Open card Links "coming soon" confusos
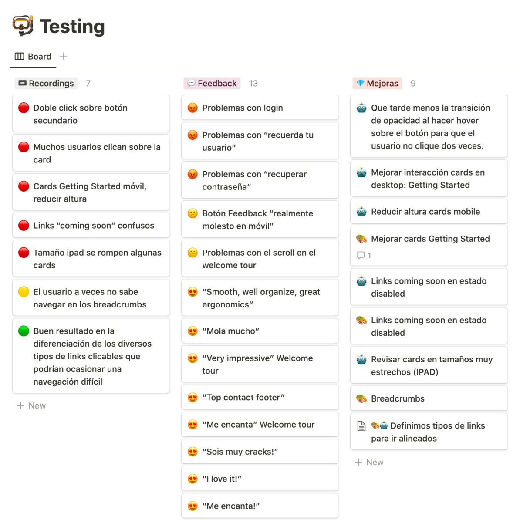The image size is (520, 520). pos(91,226)
